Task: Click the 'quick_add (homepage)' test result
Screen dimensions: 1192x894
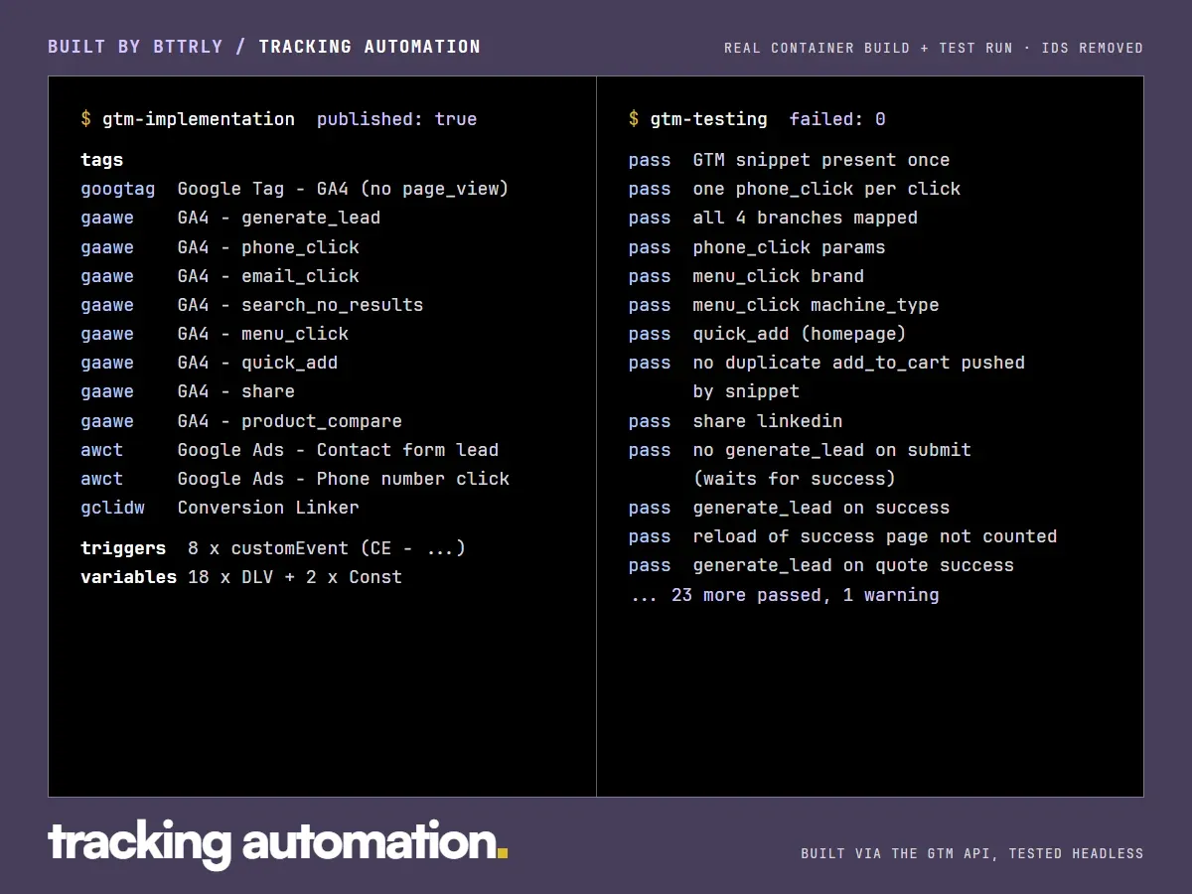Action: coord(768,334)
